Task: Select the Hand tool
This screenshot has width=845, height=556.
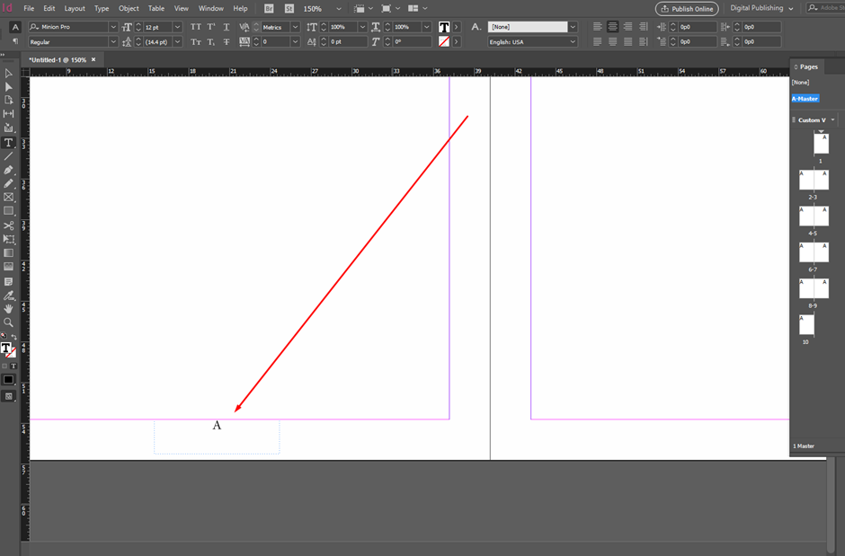Action: pyautogui.click(x=8, y=309)
